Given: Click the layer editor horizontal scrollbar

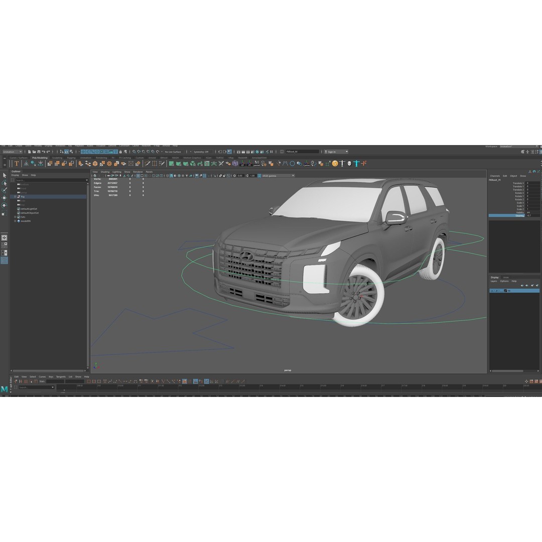Looking at the screenshot, I should tap(508, 371).
